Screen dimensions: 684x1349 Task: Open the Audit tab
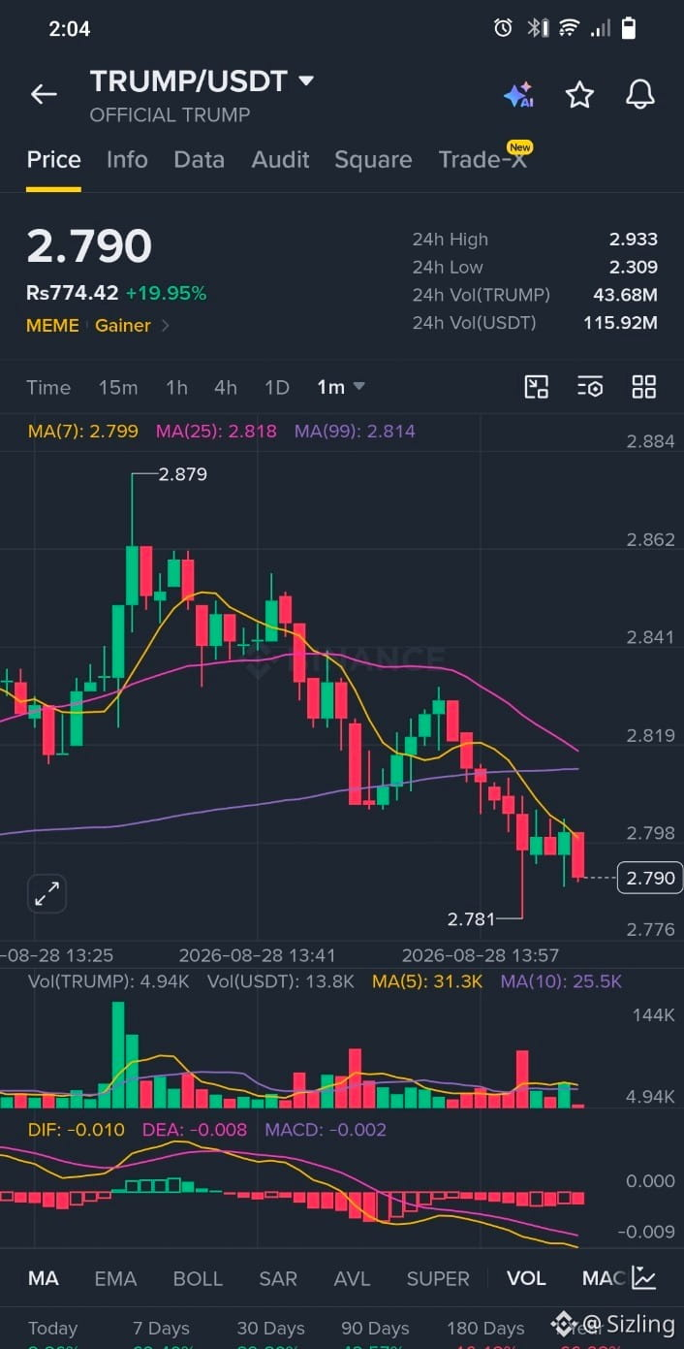[x=280, y=160]
